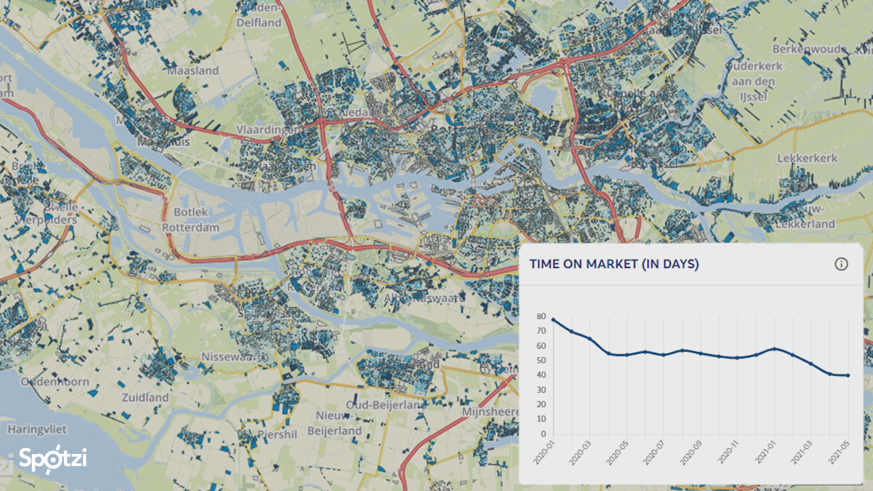The height and width of the screenshot is (491, 873).
Task: Click the 2020-11 x-axis label
Action: point(728,452)
